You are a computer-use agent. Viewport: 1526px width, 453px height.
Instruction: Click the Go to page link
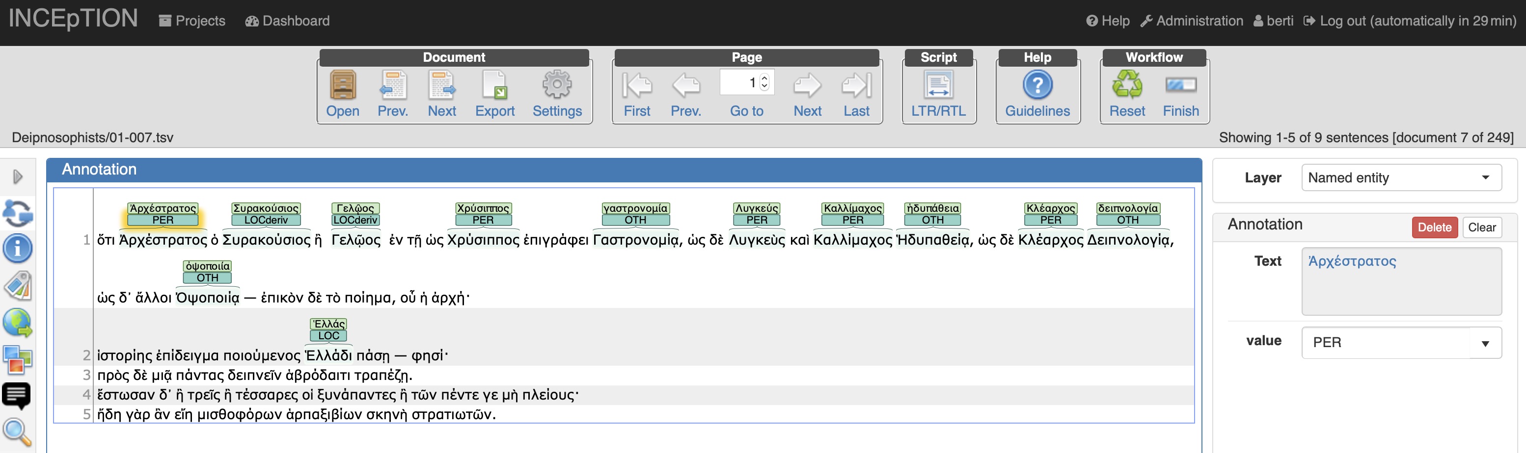(746, 111)
